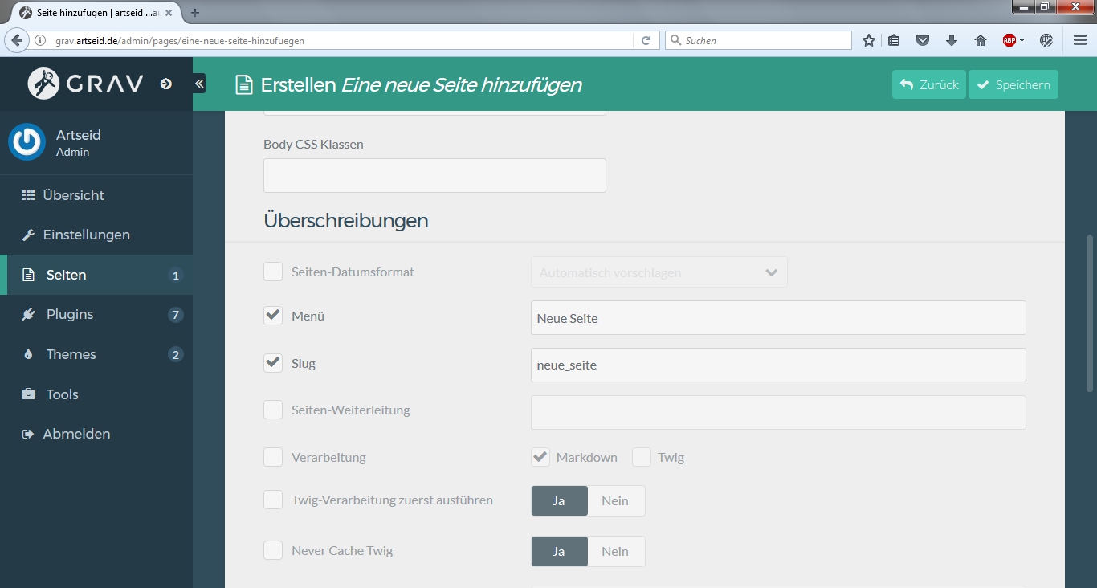Select Nein for Never Cache Twig
Screen dimensions: 1097x588
615,551
